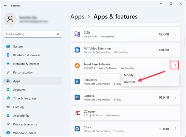Screen dimensions: 186x137
Task: Click the Gaming controller icon
Action: pyautogui.click(x=8, y=107)
